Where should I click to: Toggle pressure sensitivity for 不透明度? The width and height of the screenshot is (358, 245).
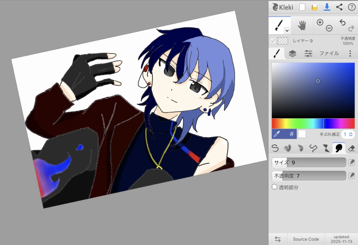351,175
